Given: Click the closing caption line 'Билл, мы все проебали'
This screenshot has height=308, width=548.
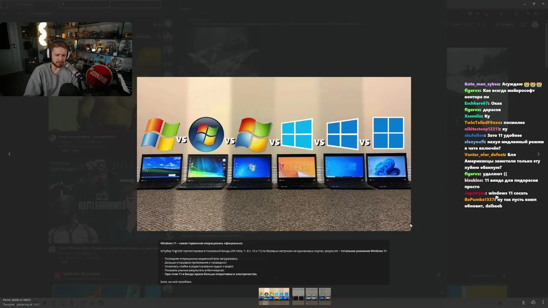Looking at the screenshot, I should coord(176,282).
